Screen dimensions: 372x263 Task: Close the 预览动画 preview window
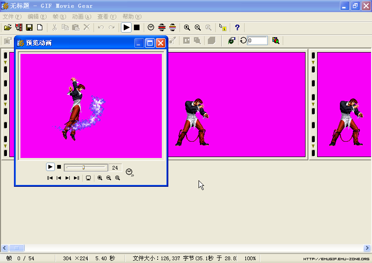[160, 43]
